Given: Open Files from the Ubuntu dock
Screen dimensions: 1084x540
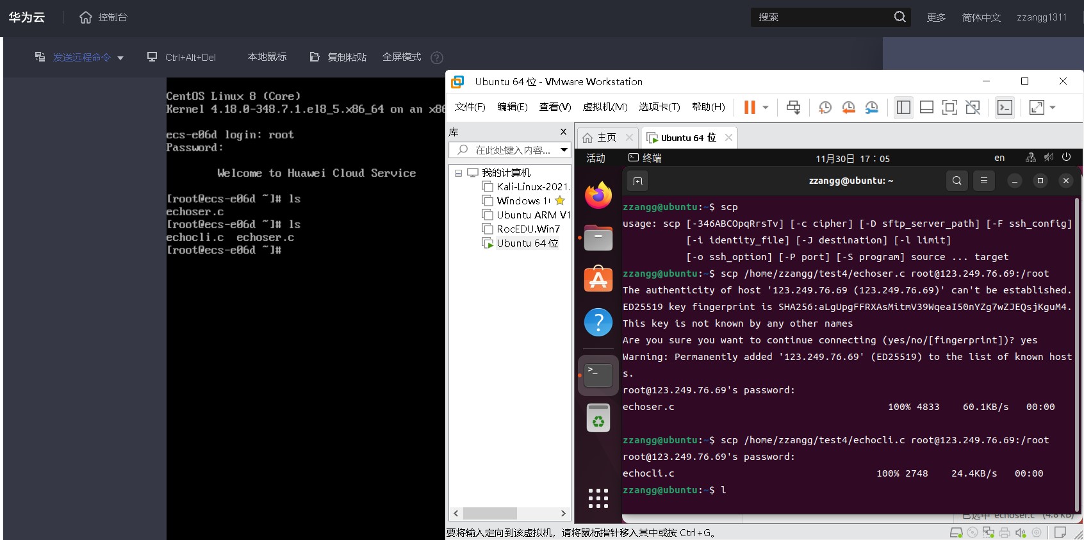Looking at the screenshot, I should tap(598, 238).
